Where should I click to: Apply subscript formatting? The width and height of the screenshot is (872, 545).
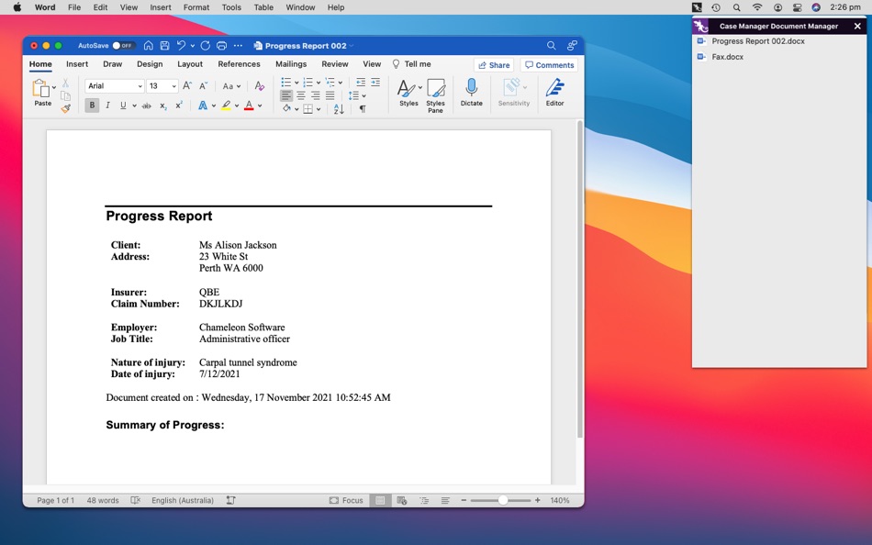(163, 106)
